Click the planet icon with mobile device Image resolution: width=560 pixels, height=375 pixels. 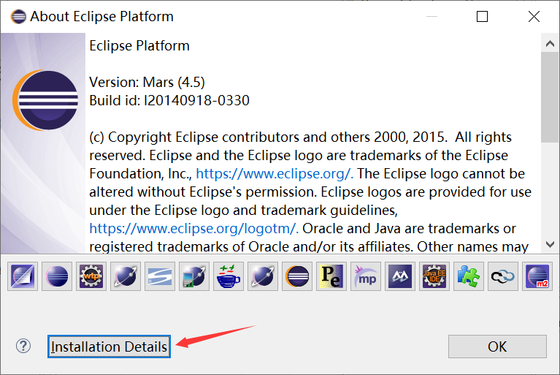click(x=194, y=276)
